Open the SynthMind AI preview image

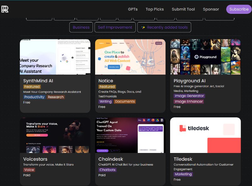coord(55,57)
